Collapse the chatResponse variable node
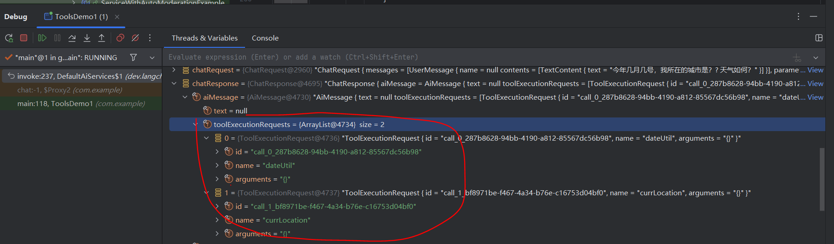The height and width of the screenshot is (244, 834). (x=174, y=83)
